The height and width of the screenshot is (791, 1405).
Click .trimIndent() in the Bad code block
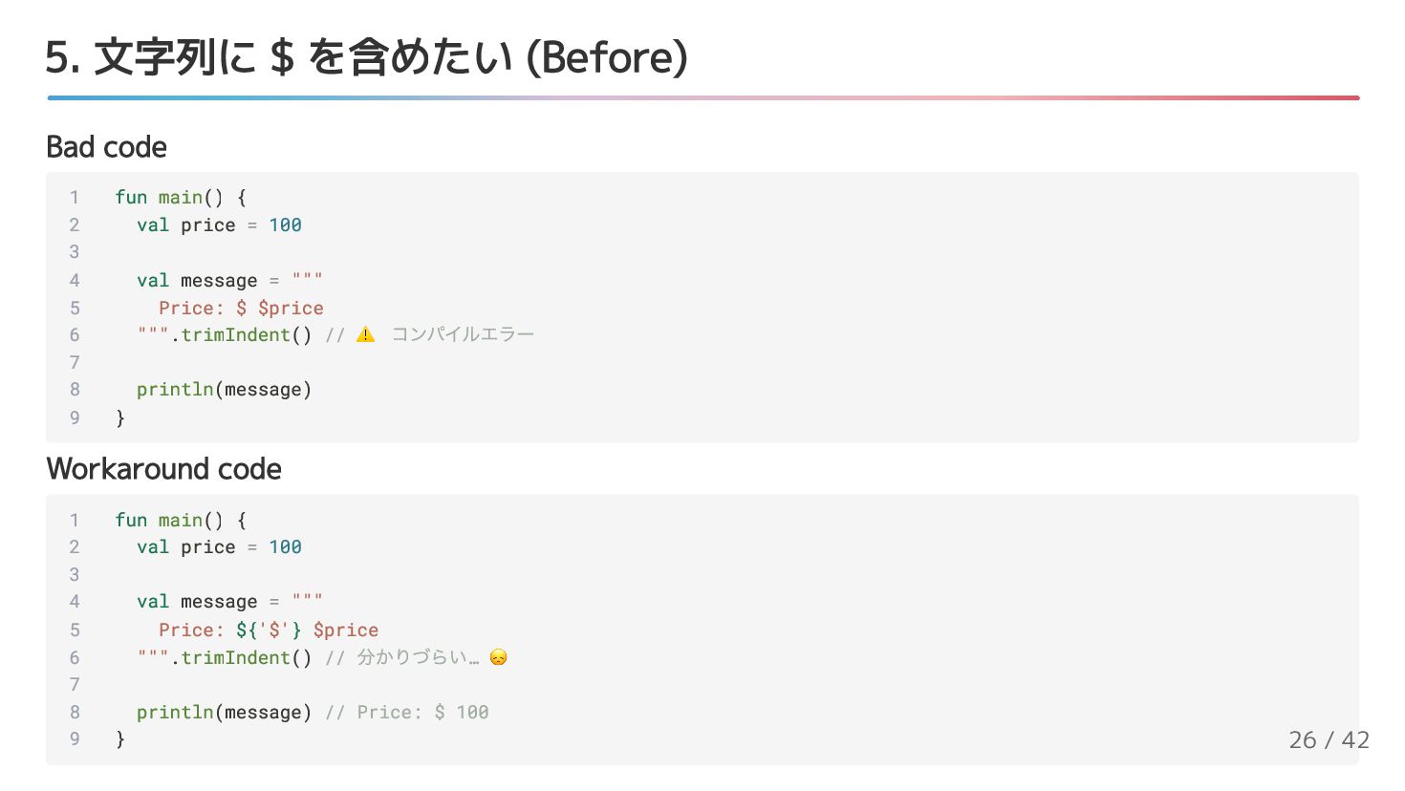(241, 335)
